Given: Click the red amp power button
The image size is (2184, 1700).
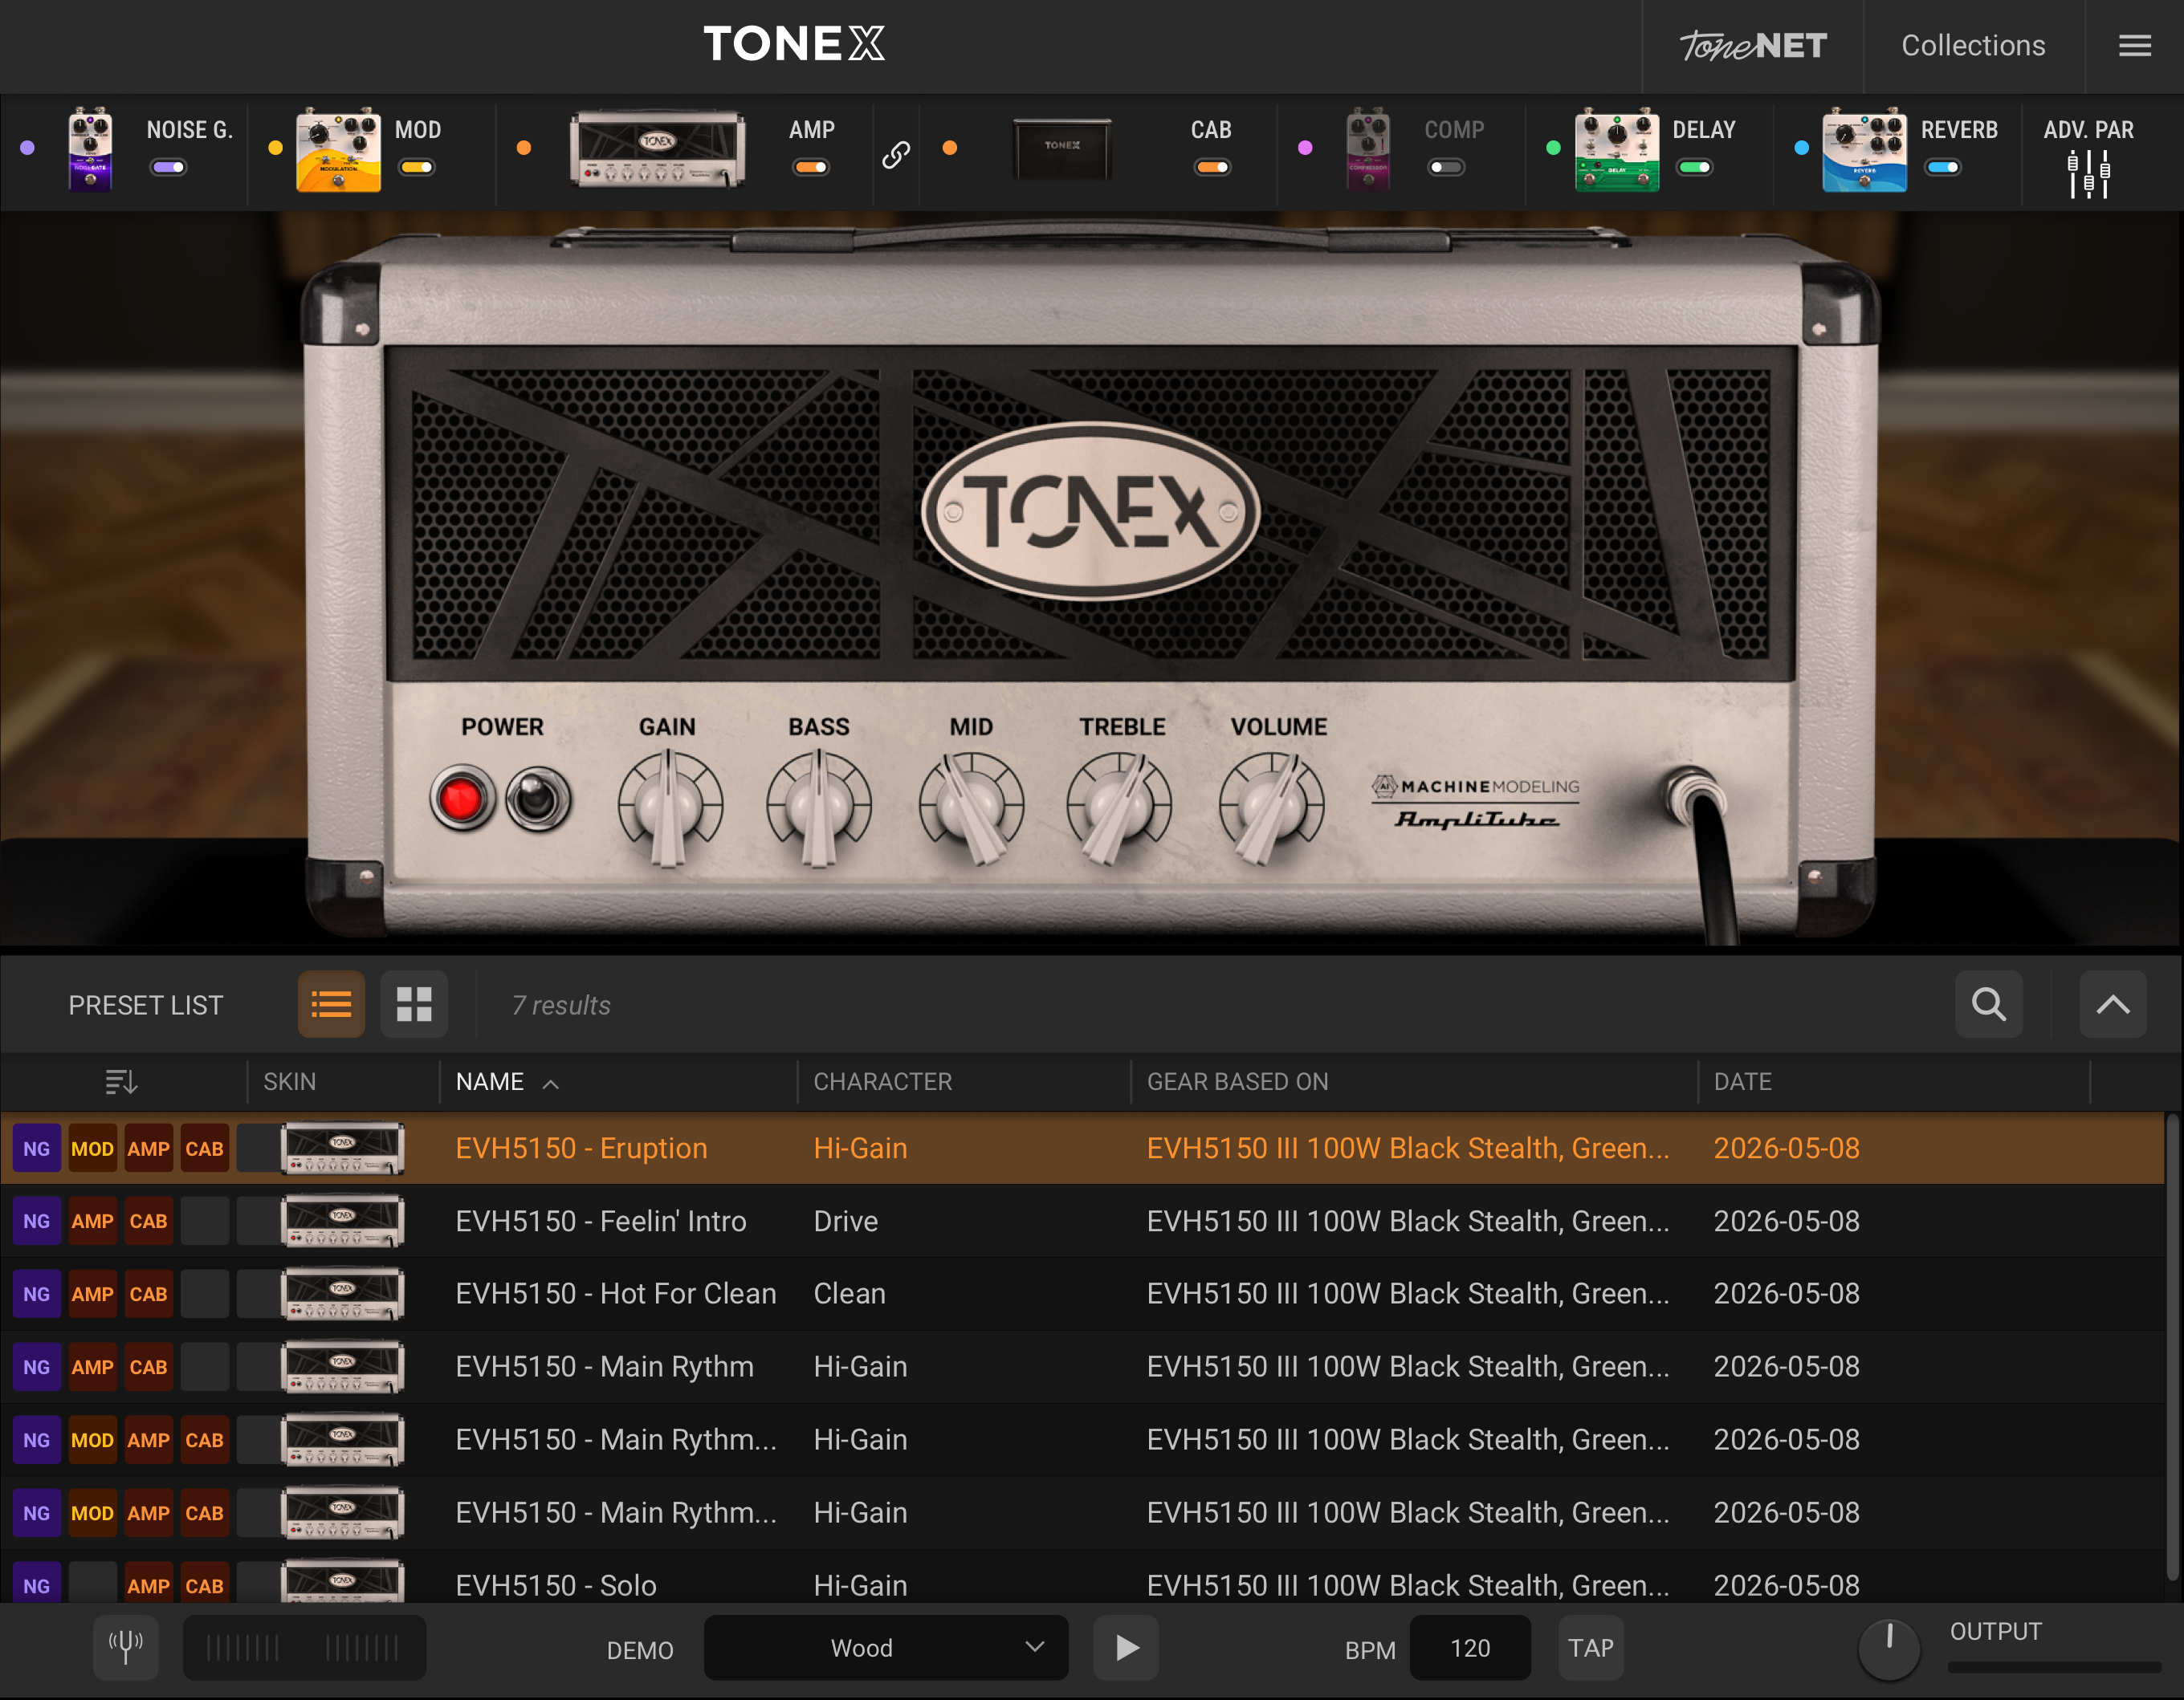Looking at the screenshot, I should point(462,799).
